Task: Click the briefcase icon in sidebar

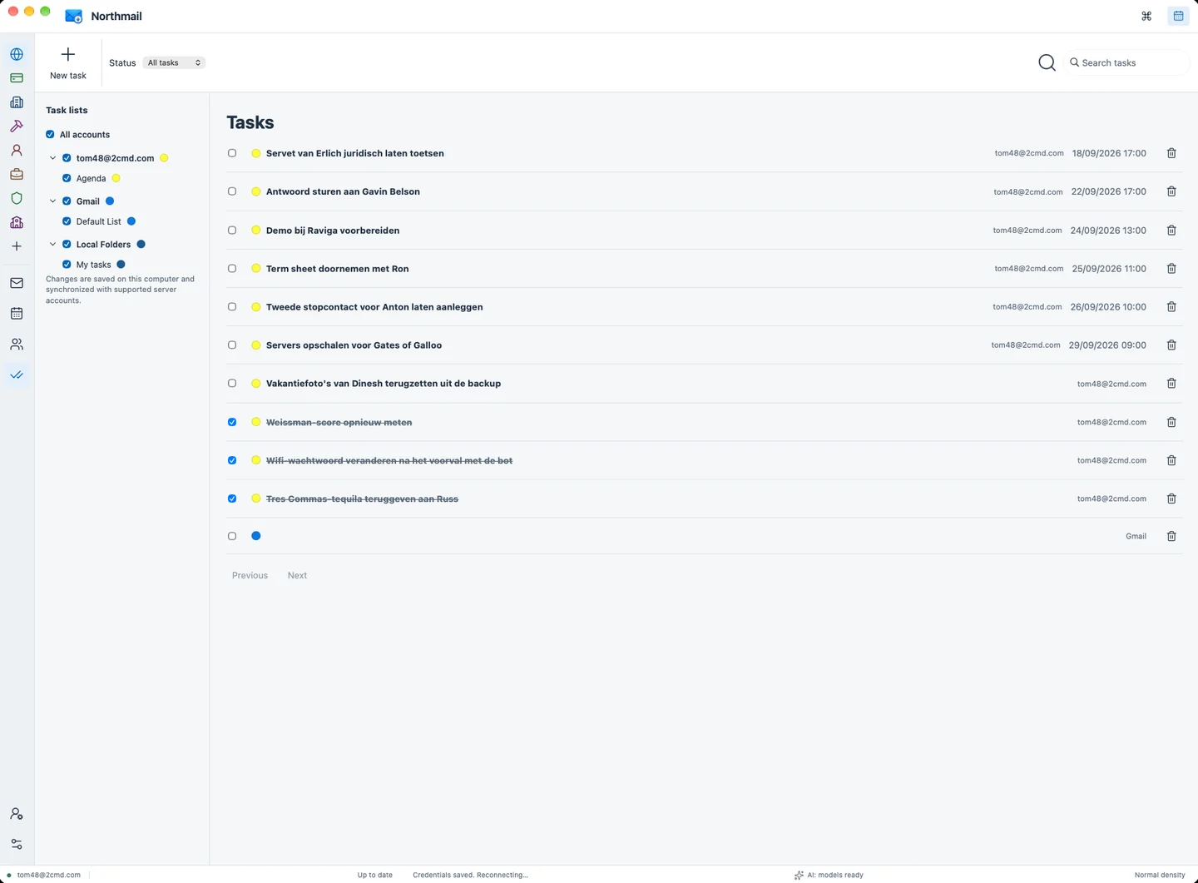Action: (x=17, y=175)
